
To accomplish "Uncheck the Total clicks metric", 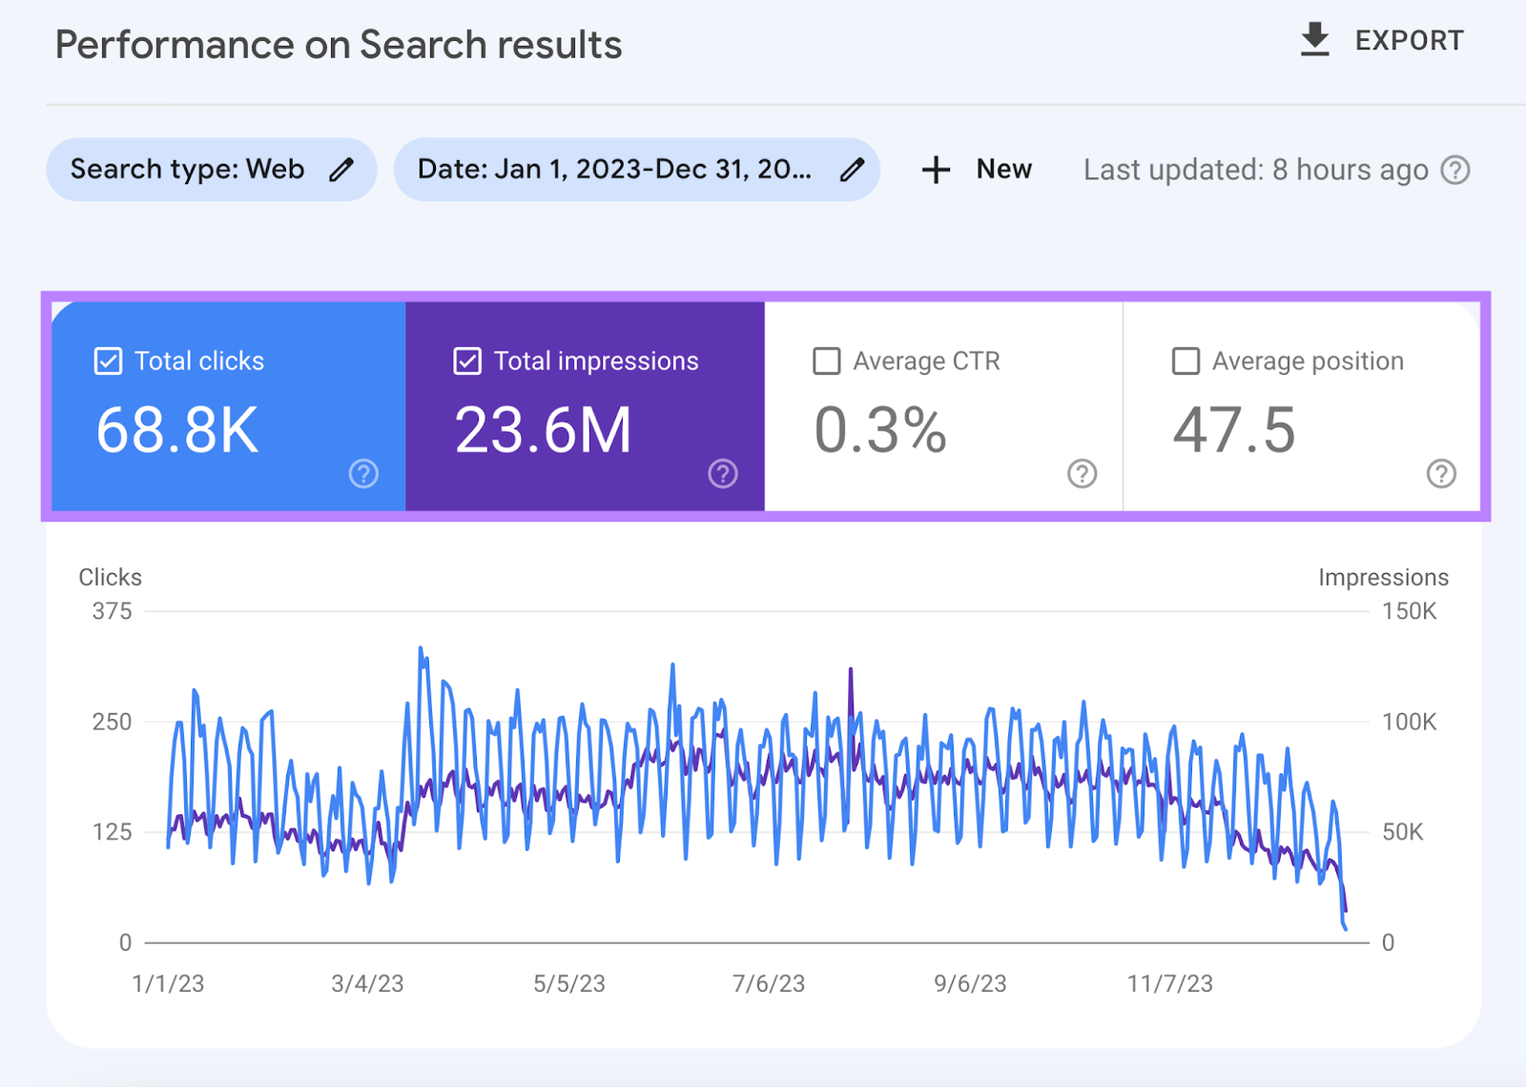I will (108, 360).
